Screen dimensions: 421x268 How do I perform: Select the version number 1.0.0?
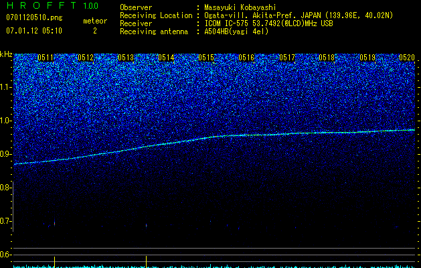coord(91,6)
